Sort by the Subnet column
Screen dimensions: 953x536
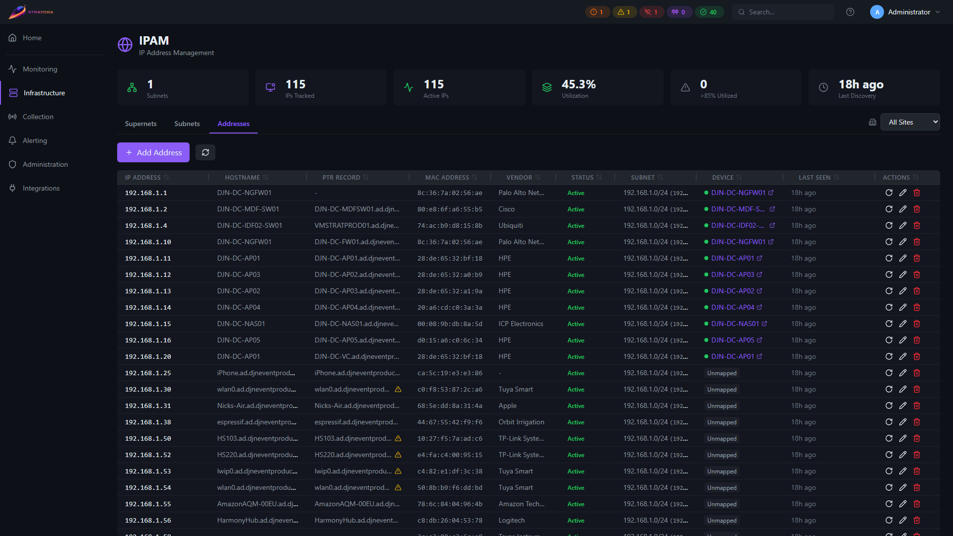(647, 177)
